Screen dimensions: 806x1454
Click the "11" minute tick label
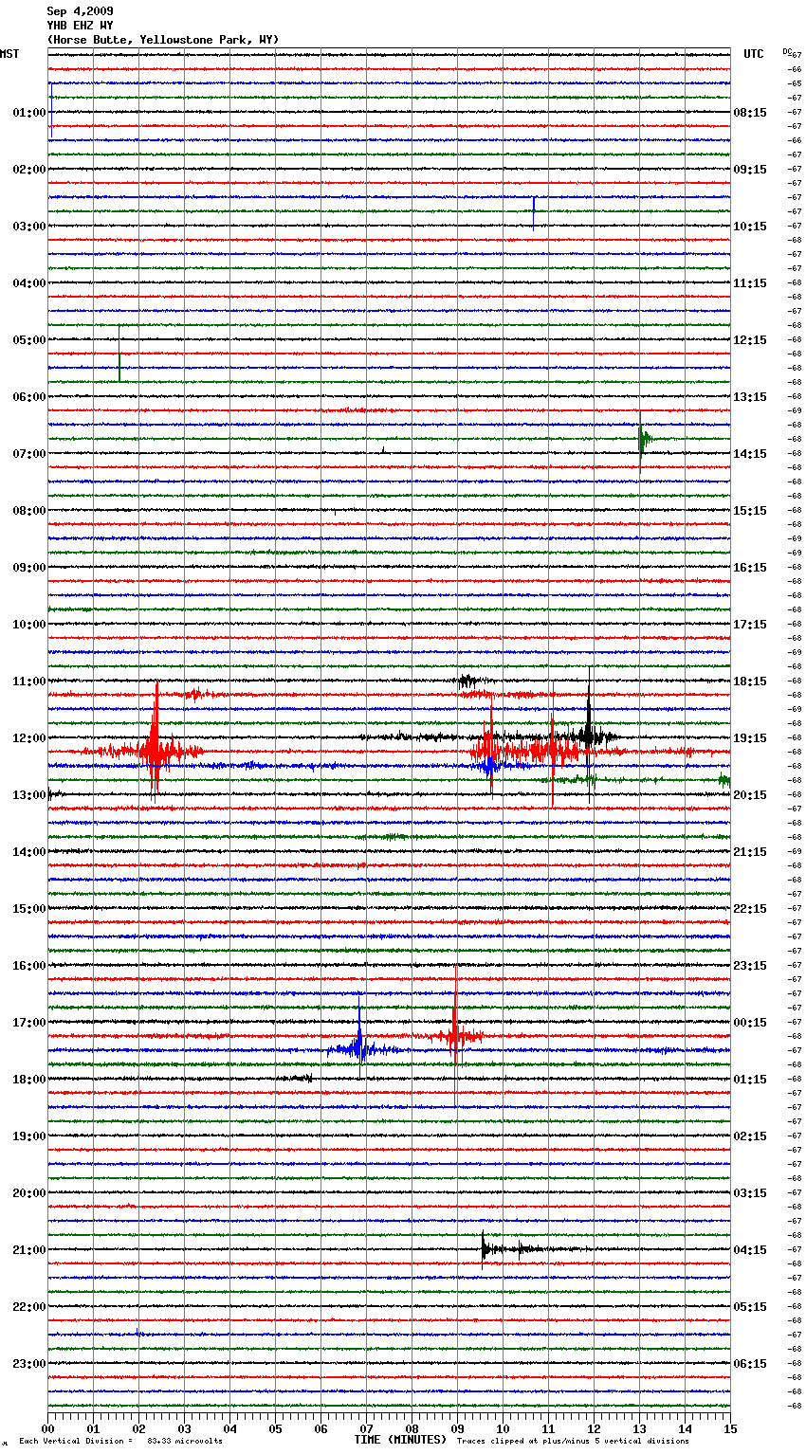[548, 1428]
